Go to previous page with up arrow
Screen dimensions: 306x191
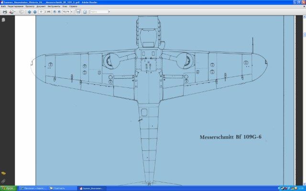coord(29,11)
